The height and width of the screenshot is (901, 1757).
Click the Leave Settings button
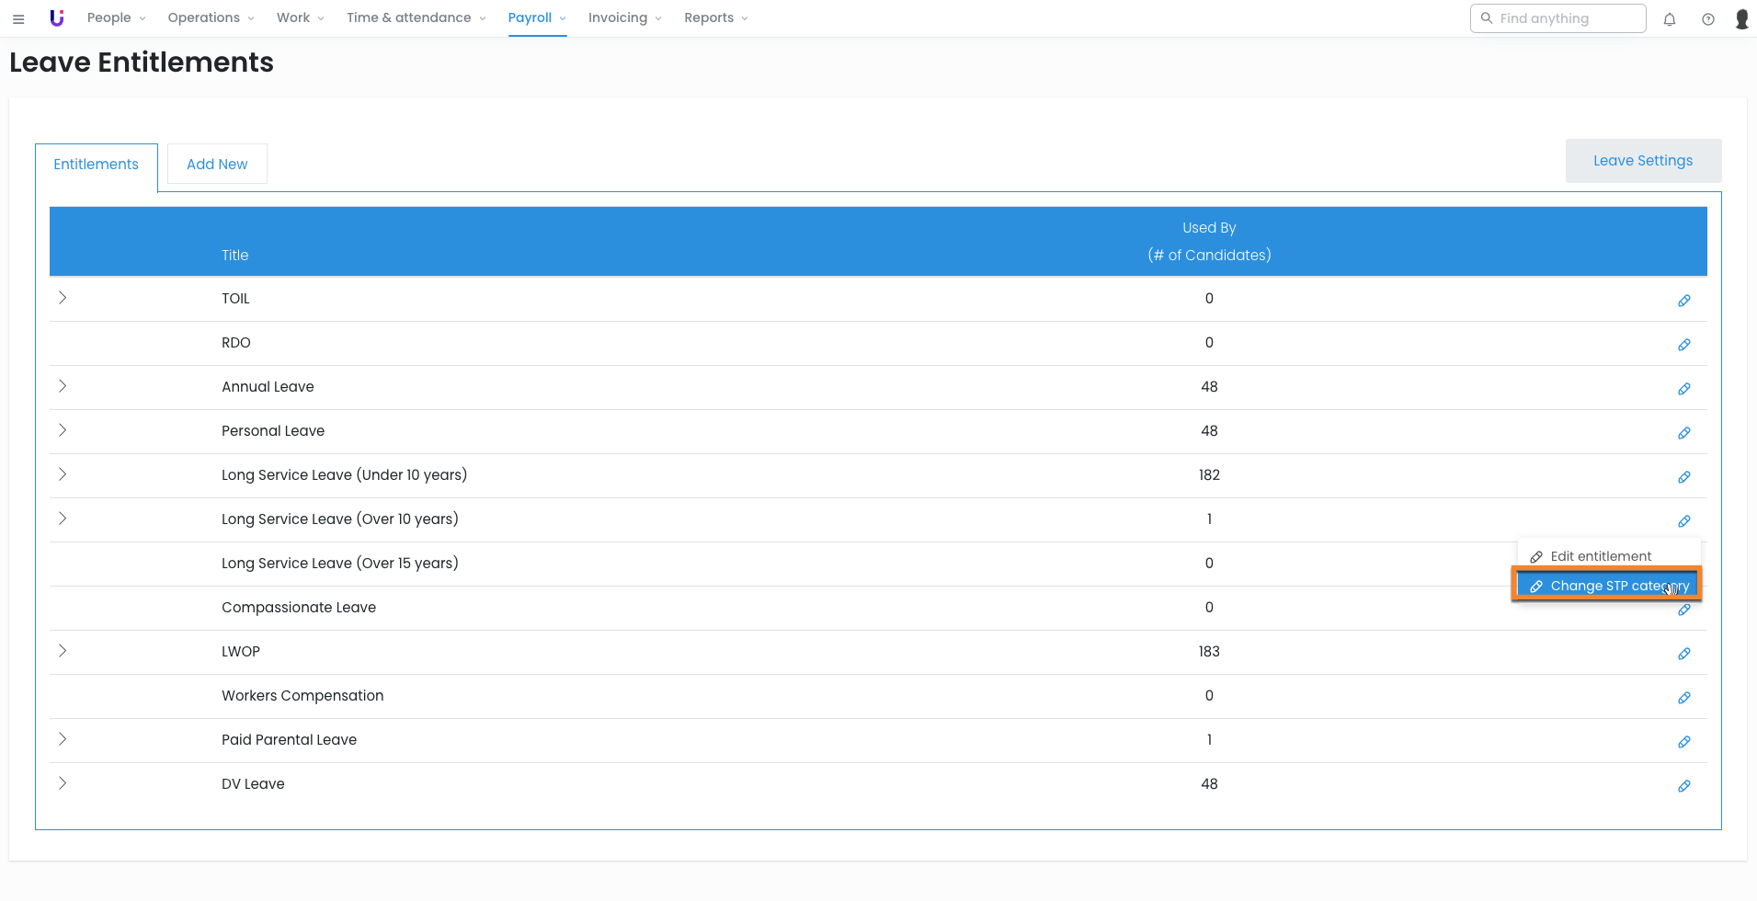[1642, 161]
